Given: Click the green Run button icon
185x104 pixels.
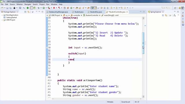Looking at the screenshot, I should [x=44, y=8].
